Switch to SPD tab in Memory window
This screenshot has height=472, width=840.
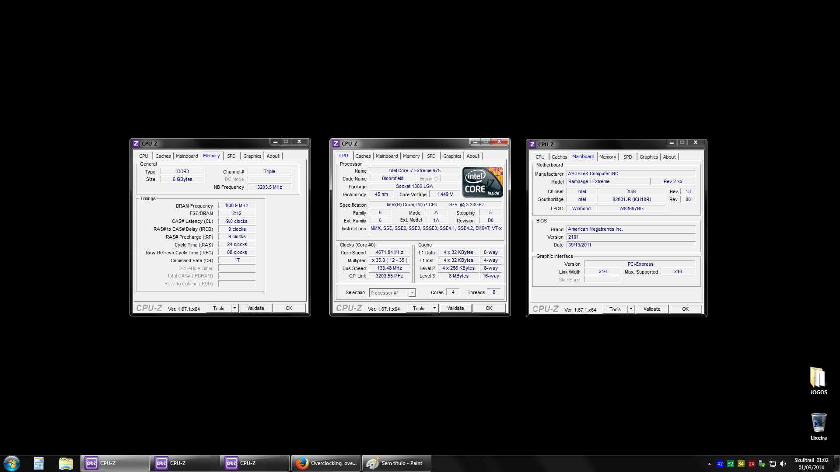coord(231,156)
